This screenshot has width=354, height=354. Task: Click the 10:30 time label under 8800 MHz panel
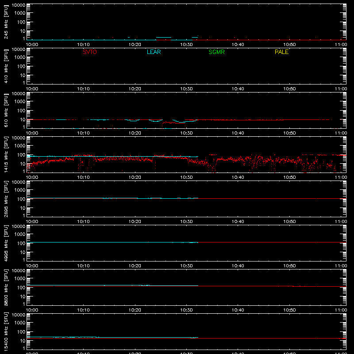pyautogui.click(x=186, y=310)
